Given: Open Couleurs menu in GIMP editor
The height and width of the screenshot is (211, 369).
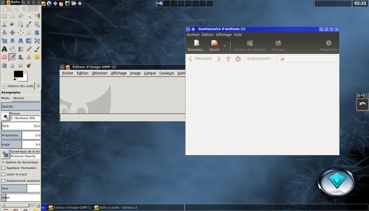Looking at the screenshot, I should (x=167, y=73).
